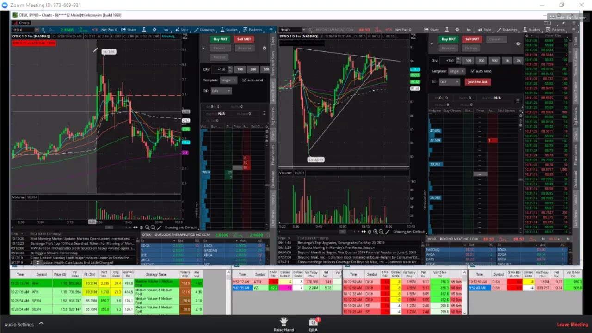
Task: Toggle auto send checkbox in BYND order panel
Action: coord(472,71)
